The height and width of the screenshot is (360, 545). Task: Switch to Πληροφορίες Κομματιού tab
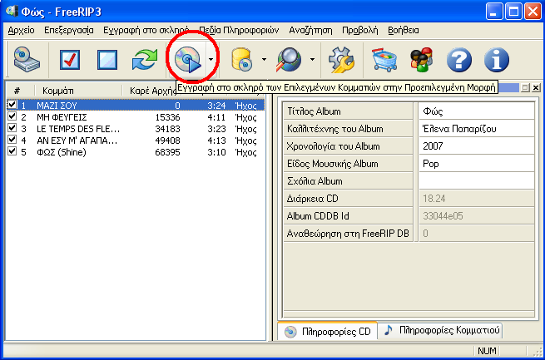(x=442, y=330)
